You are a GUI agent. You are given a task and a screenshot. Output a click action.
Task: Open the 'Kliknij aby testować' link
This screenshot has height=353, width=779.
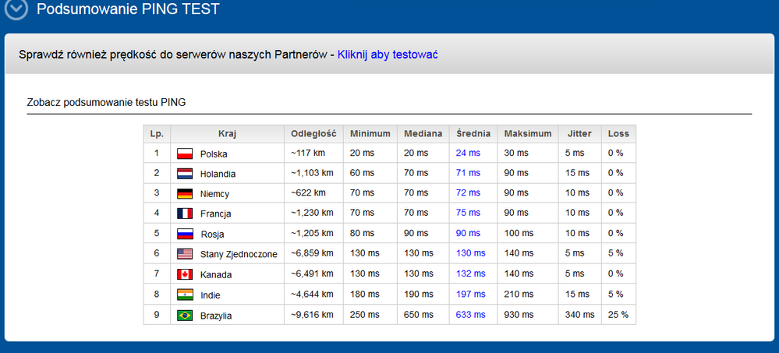point(388,55)
